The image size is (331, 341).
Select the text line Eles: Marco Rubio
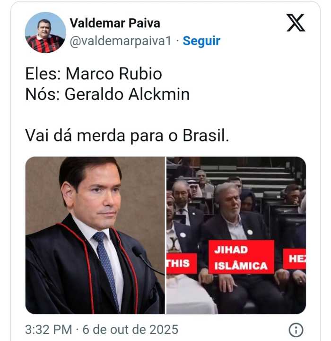(x=94, y=74)
